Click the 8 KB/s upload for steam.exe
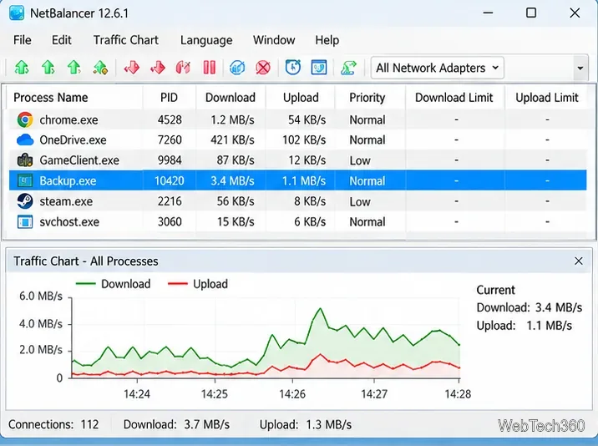This screenshot has width=598, height=446. [310, 201]
